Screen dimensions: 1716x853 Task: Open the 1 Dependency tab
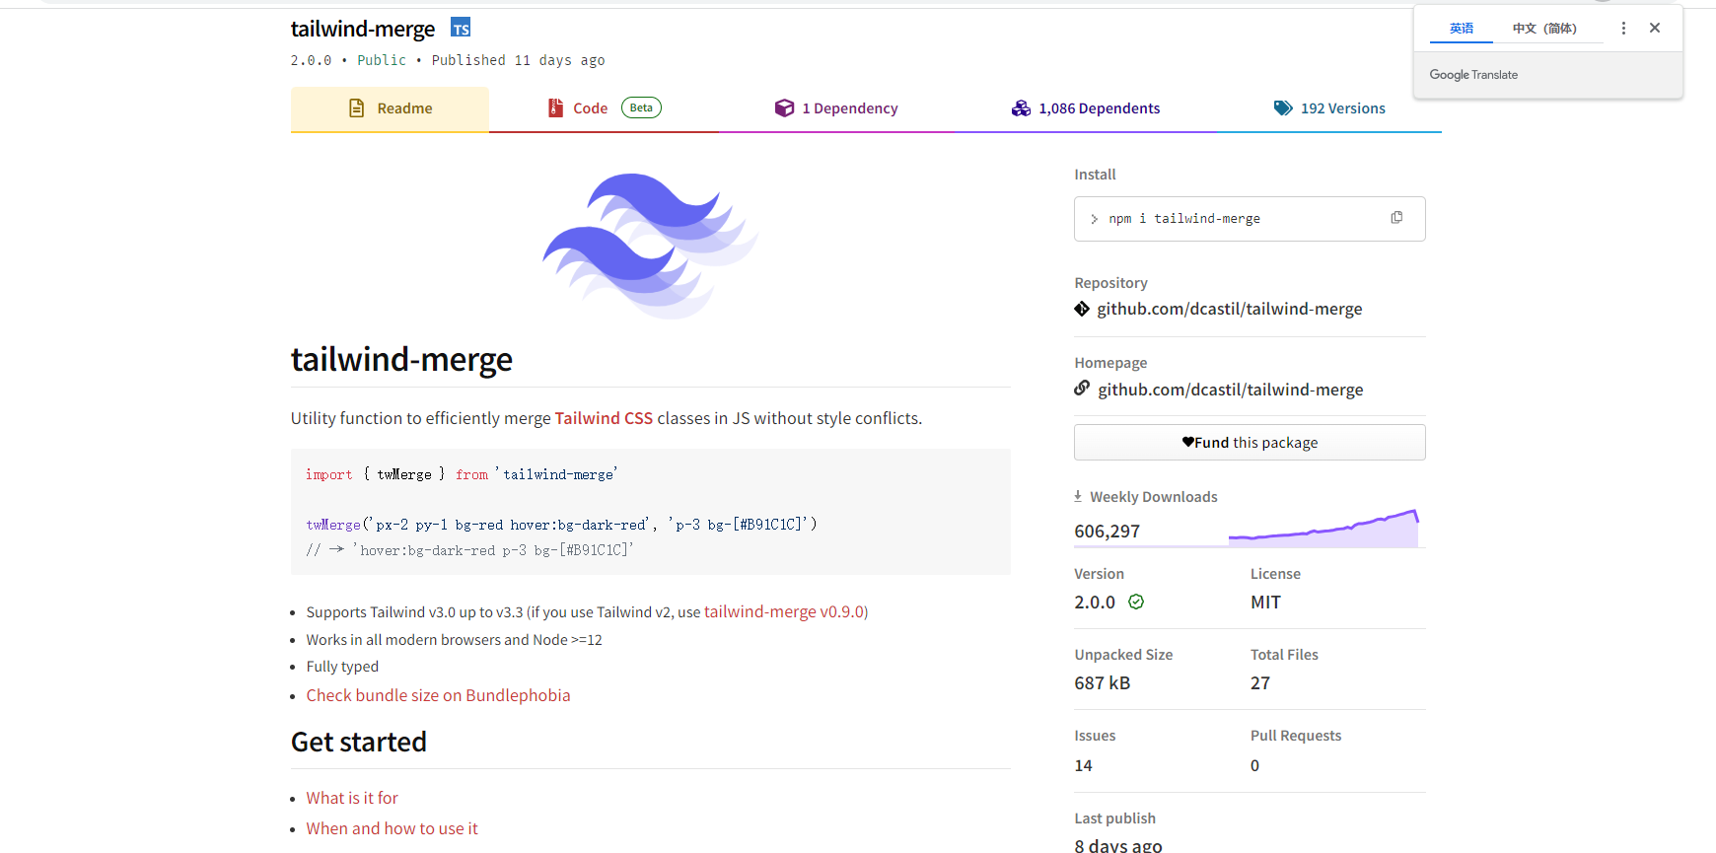[x=836, y=108]
